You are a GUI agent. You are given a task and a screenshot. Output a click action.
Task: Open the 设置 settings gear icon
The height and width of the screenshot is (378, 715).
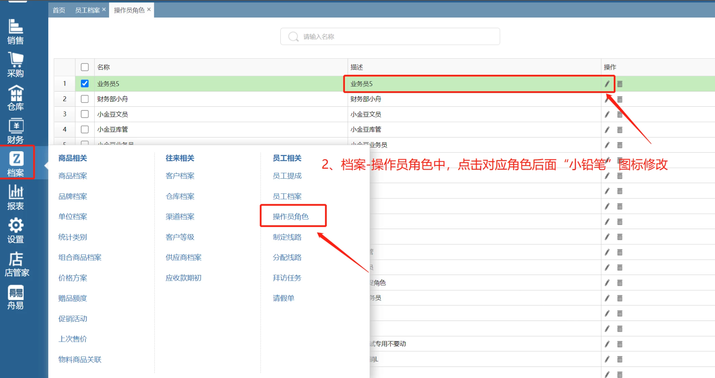16,230
